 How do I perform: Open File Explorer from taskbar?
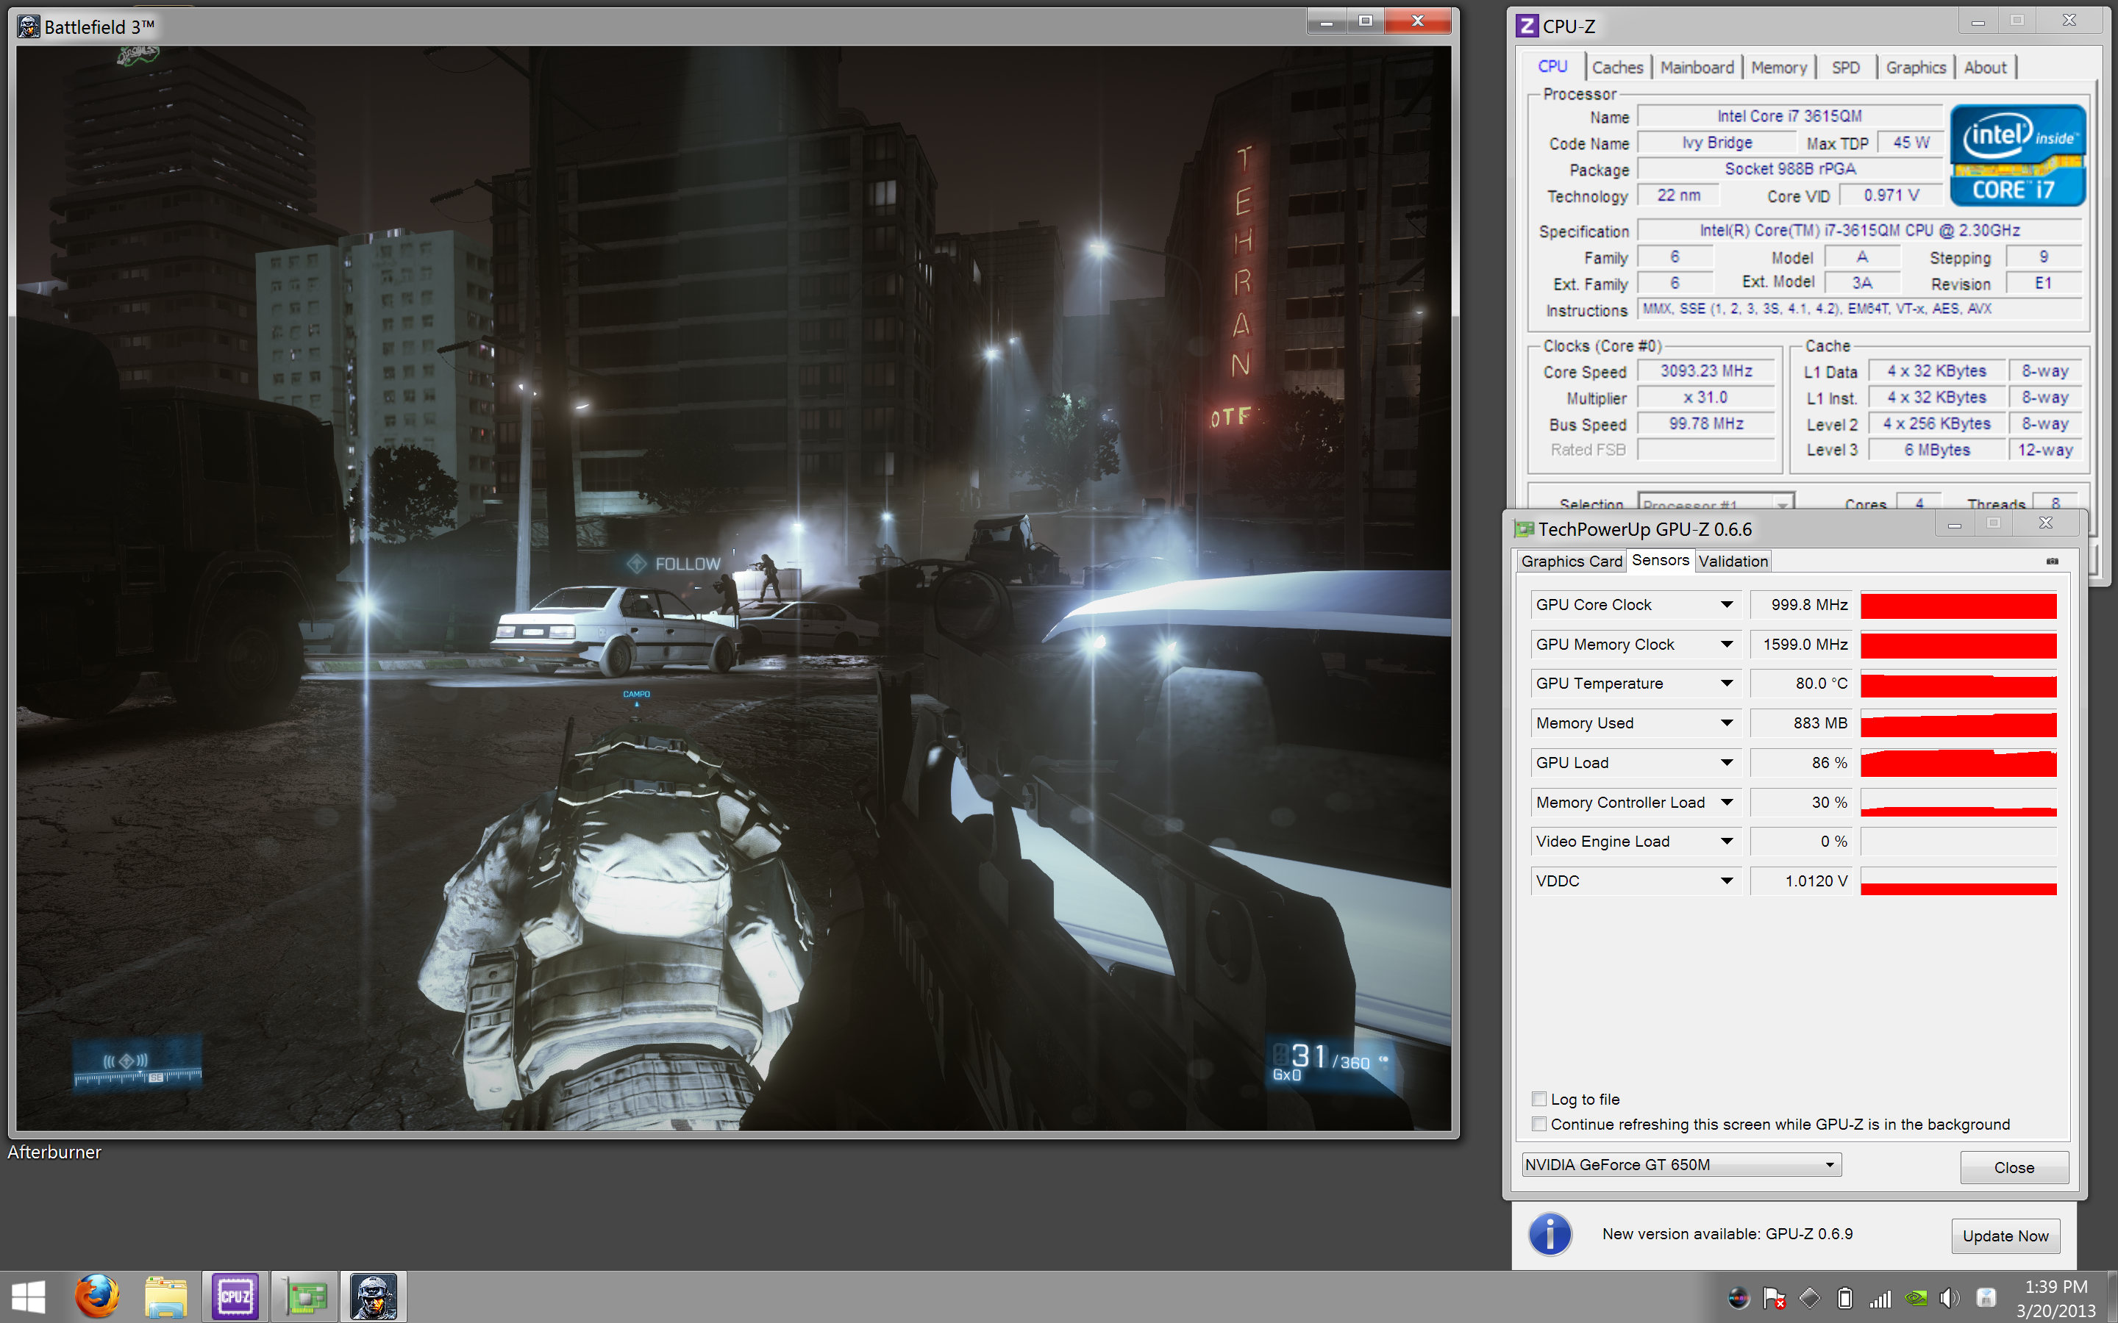click(x=165, y=1296)
